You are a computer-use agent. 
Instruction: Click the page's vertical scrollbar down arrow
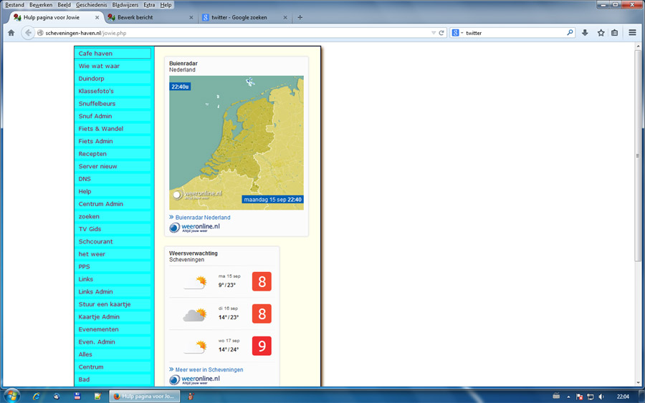click(638, 383)
